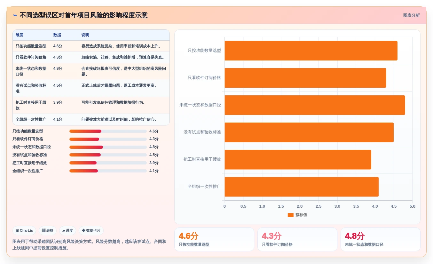Click the 图表分析 label in header
This screenshot has height=264, width=433.
(411, 15)
